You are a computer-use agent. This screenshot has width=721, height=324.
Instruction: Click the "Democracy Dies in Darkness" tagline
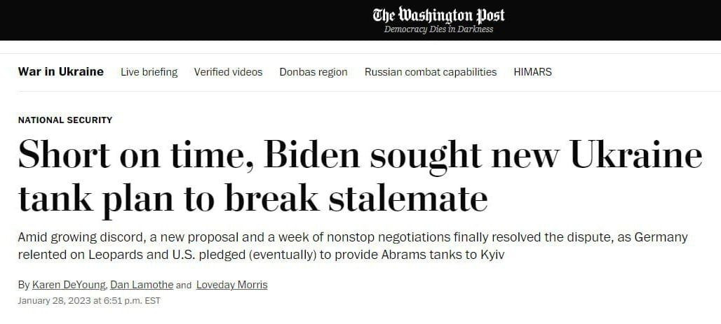[438, 29]
